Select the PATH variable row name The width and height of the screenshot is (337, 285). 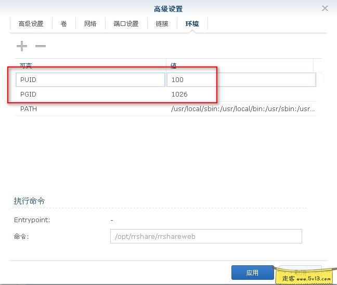[x=29, y=109]
